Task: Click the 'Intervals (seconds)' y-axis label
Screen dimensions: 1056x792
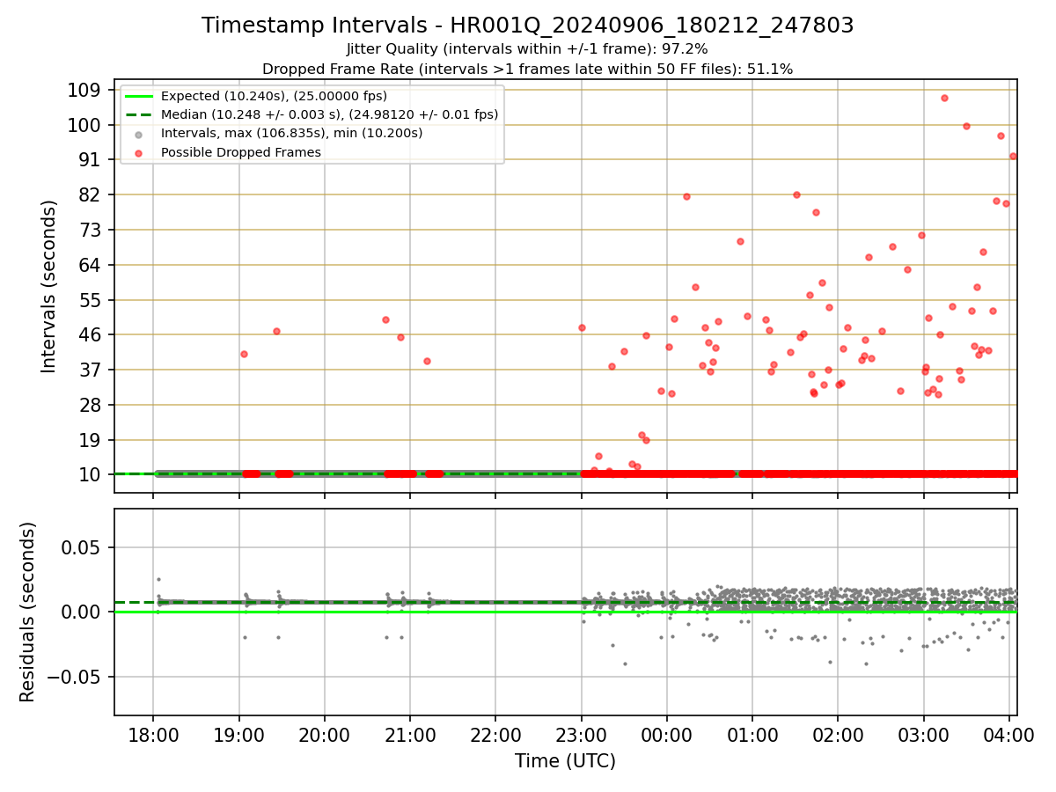Action: tap(49, 286)
